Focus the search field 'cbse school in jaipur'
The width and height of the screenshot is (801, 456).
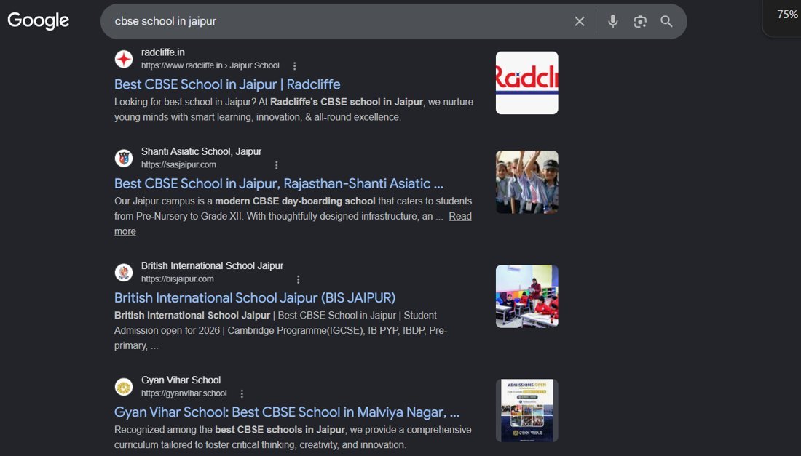coord(337,21)
